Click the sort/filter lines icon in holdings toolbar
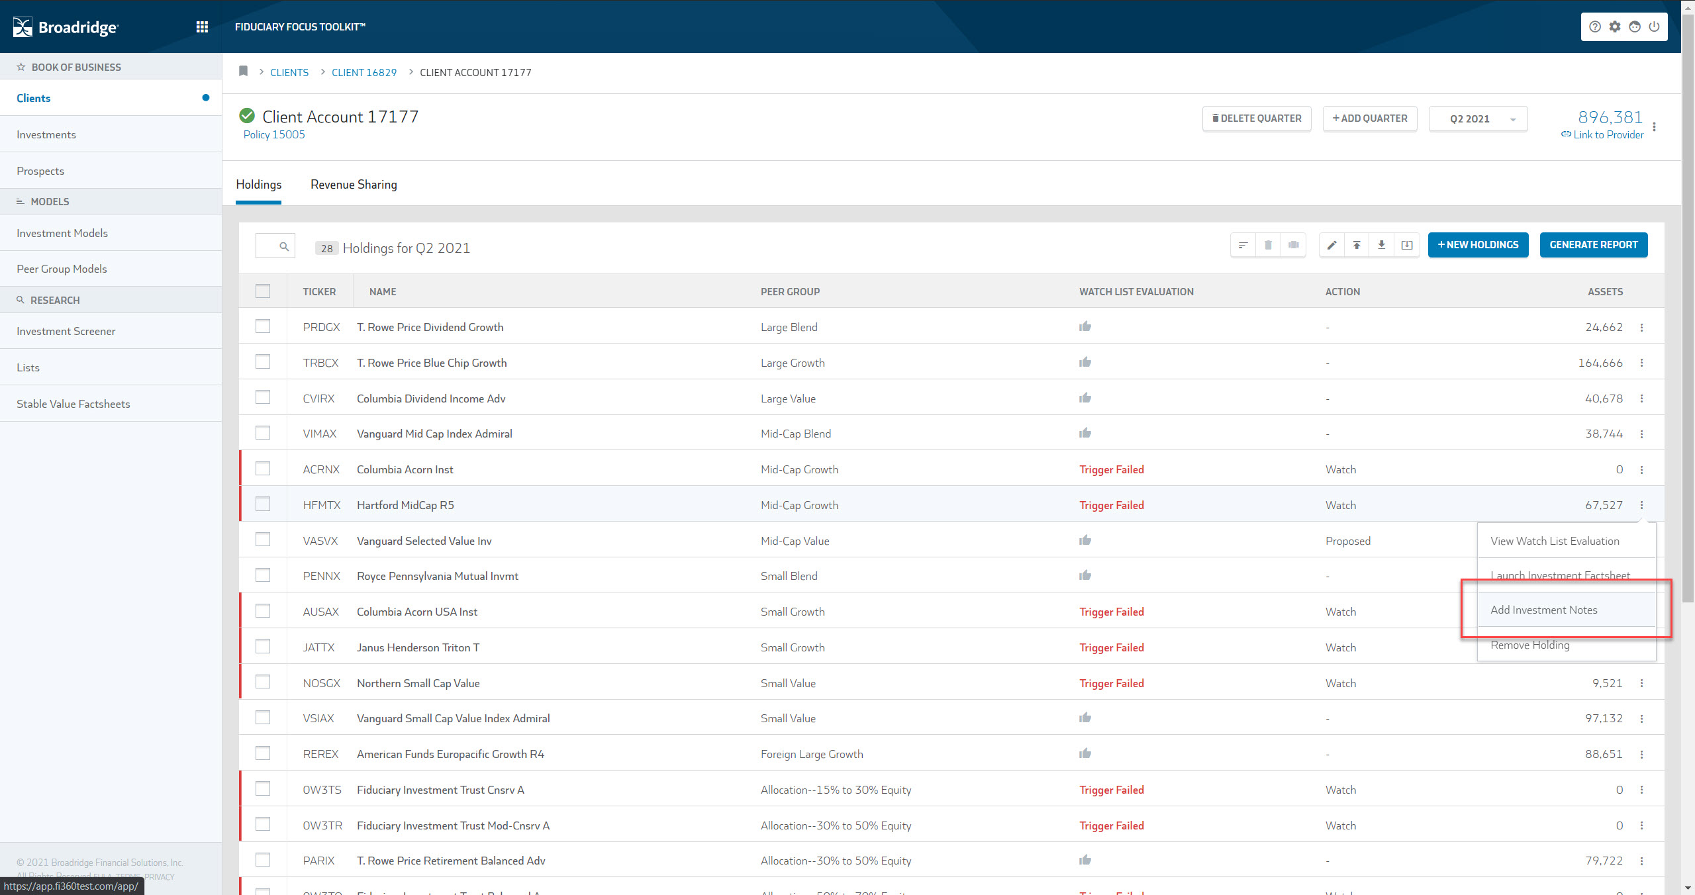Image resolution: width=1695 pixels, height=895 pixels. click(x=1243, y=246)
